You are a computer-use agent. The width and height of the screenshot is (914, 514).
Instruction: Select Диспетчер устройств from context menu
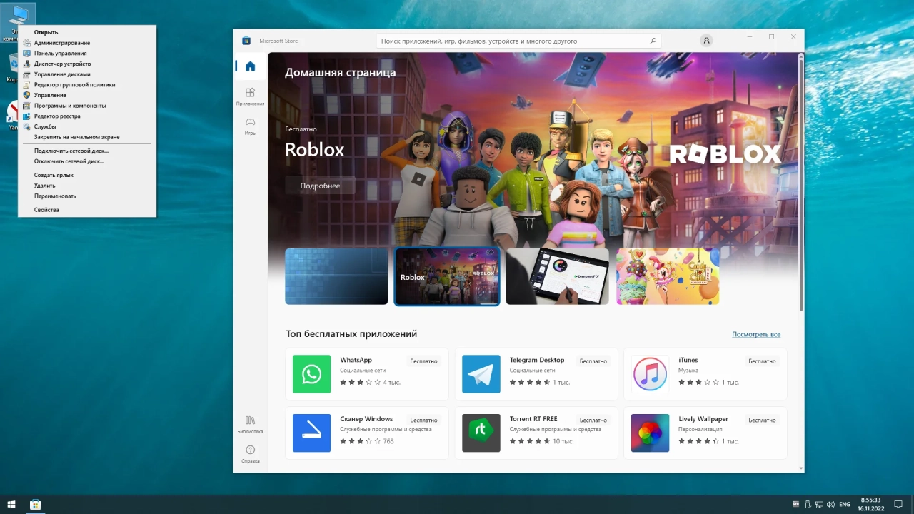point(62,64)
